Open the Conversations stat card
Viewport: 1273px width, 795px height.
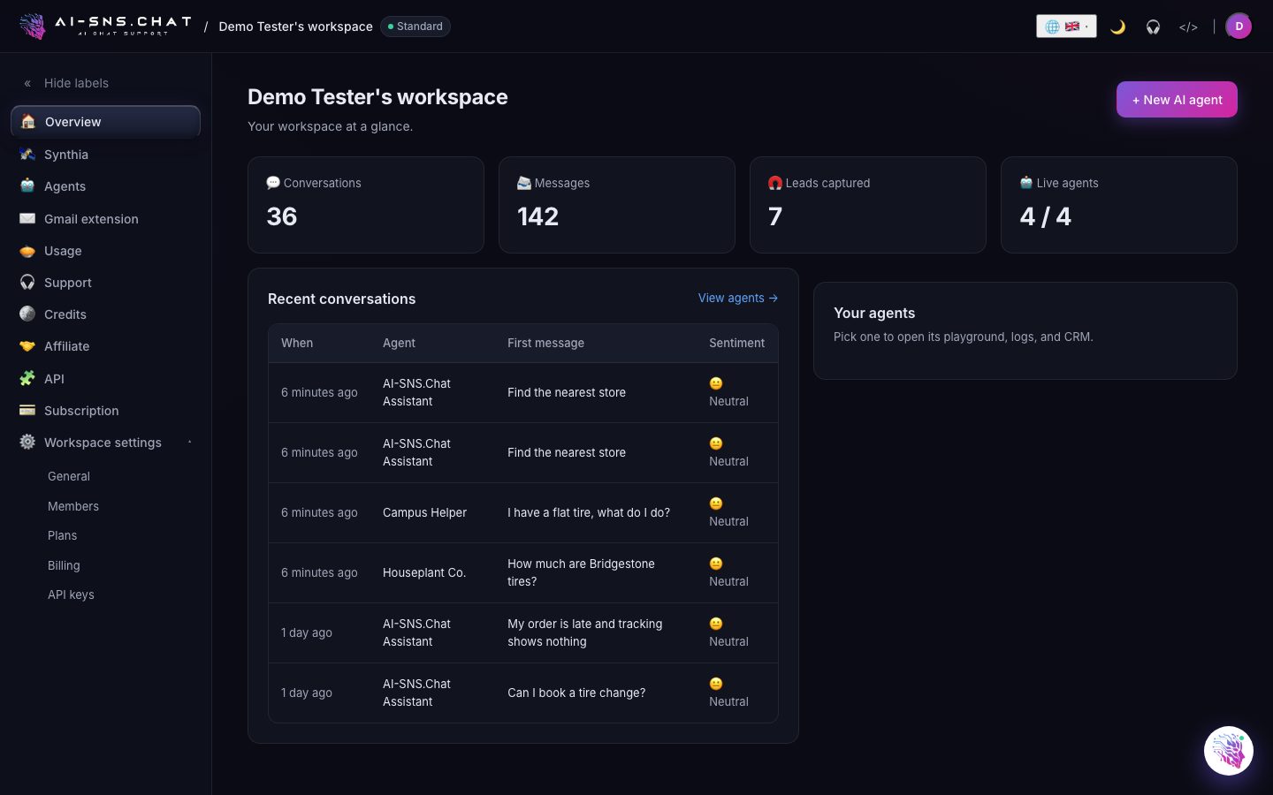tap(366, 205)
